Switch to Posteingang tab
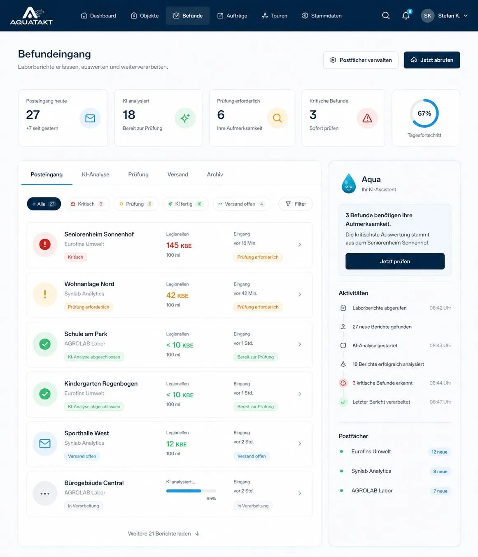 point(47,174)
